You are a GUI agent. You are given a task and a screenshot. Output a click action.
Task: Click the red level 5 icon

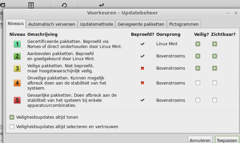17,100
